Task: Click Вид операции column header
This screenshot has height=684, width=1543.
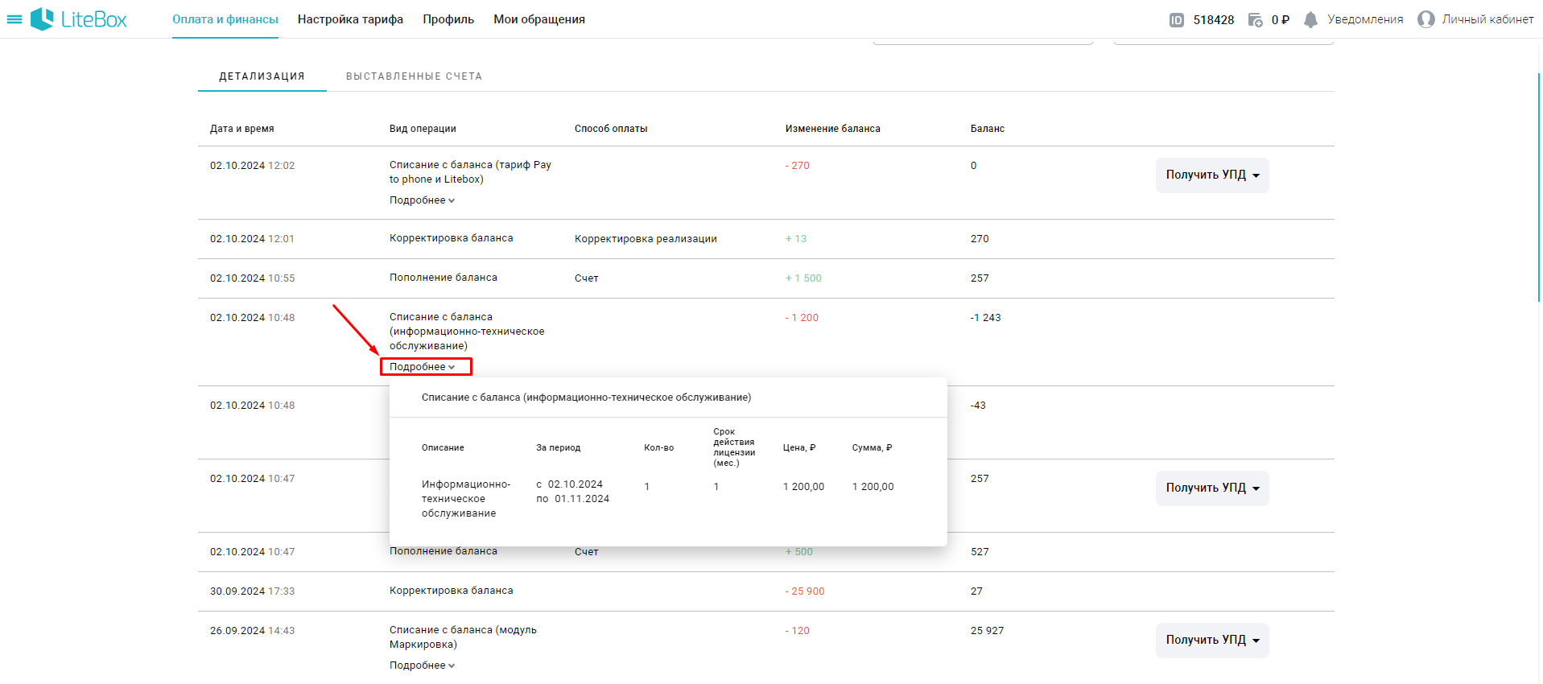Action: pos(423,129)
